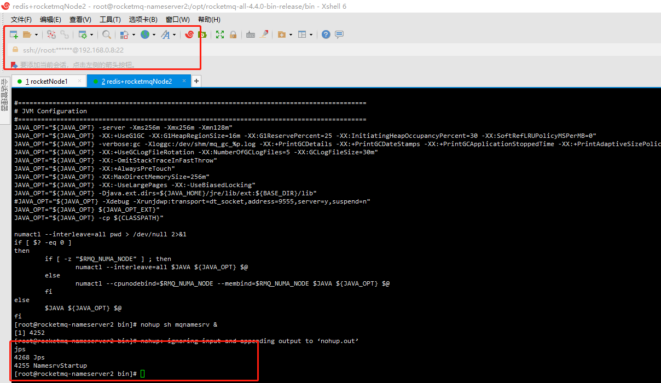Click the '-XX:-OmitStackTraceInFastThrow' line
Screen dimensions: 661x383
[x=115, y=160]
